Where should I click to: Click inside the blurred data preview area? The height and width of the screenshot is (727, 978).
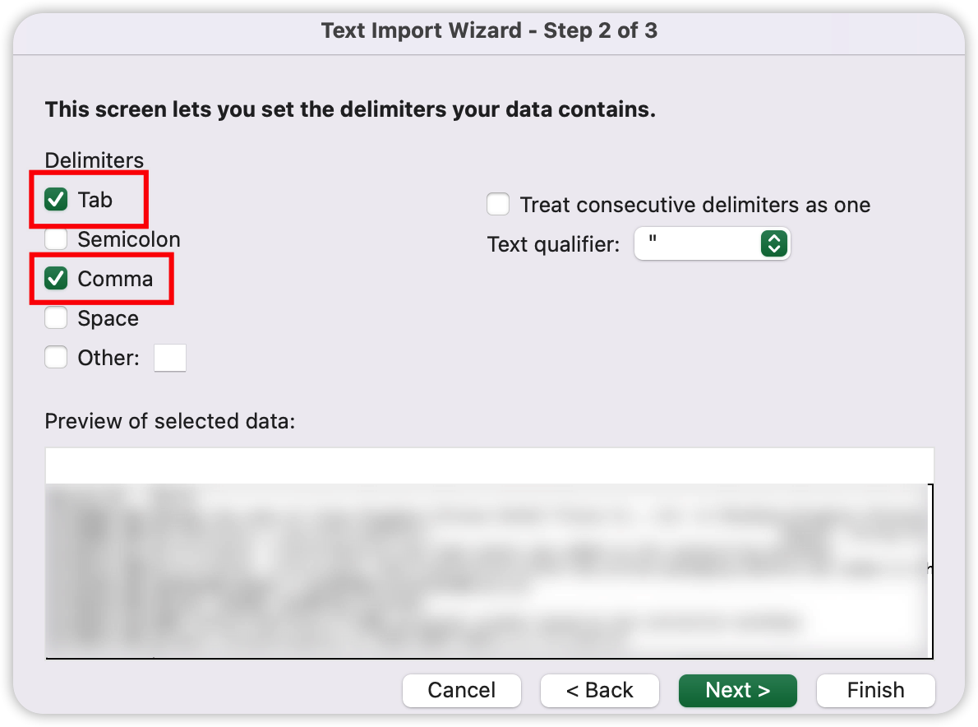point(489,572)
